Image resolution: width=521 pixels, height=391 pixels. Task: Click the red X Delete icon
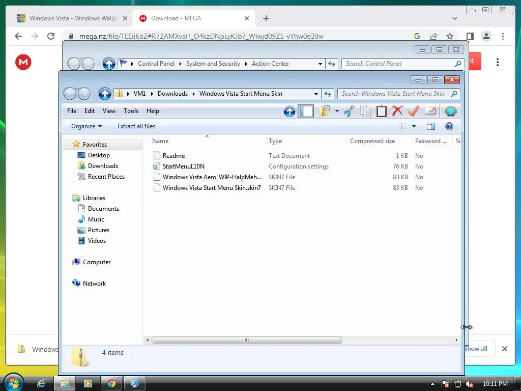pos(397,111)
